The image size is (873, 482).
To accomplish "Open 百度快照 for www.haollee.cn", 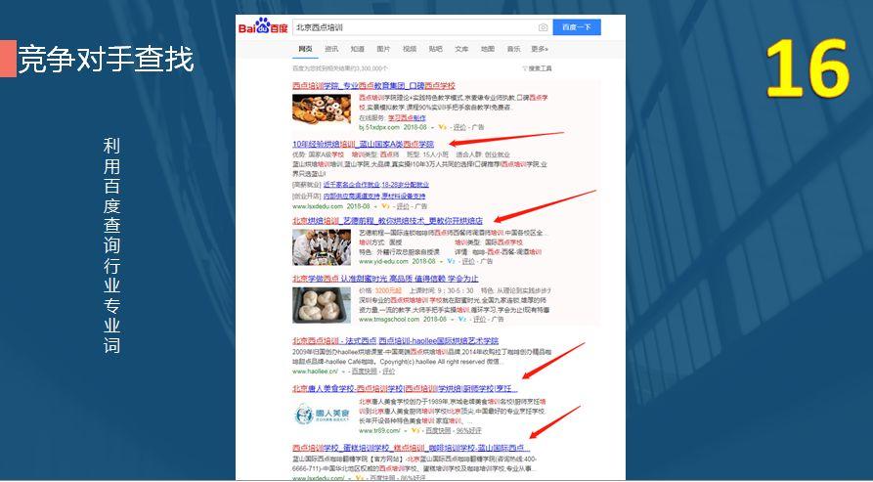I will point(364,372).
